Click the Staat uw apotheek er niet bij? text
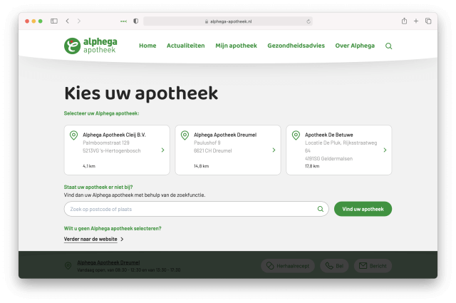 pos(98,188)
